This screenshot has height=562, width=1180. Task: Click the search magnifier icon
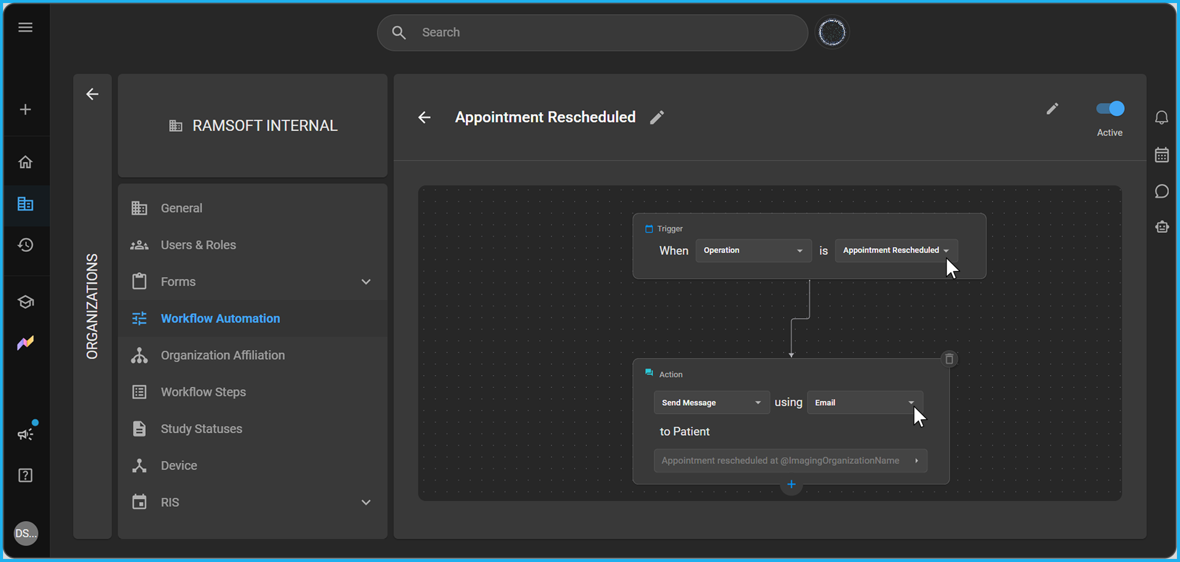399,32
